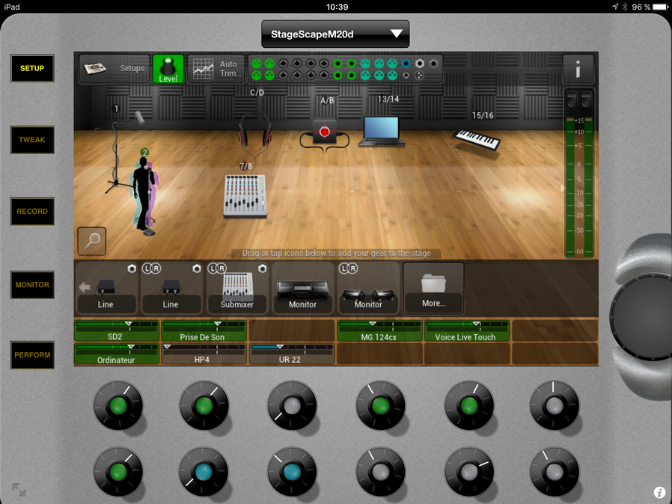Toggle the Auto Trim function
The height and width of the screenshot is (504, 672).
tap(216, 69)
